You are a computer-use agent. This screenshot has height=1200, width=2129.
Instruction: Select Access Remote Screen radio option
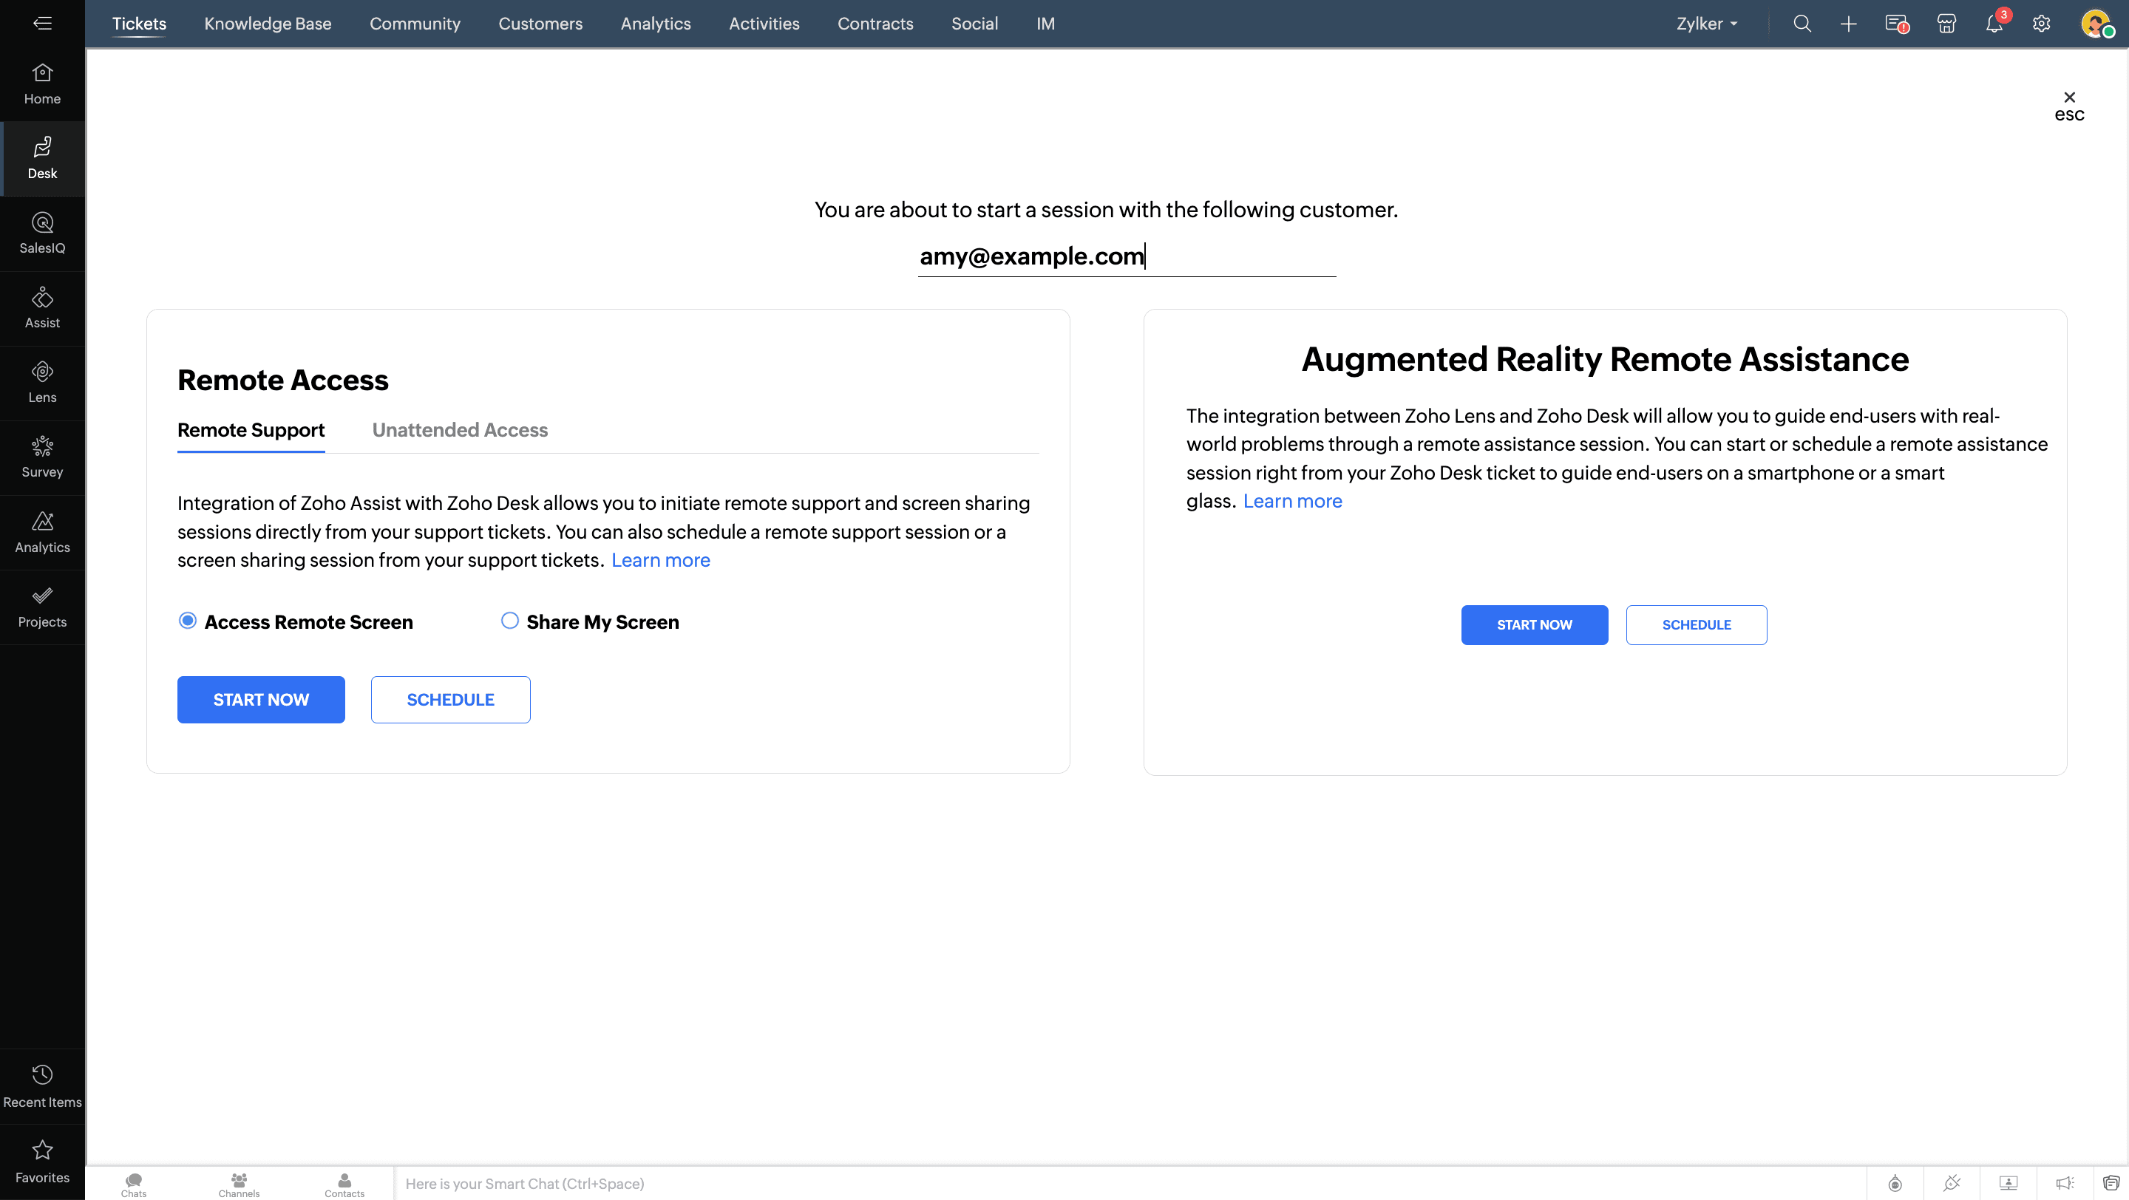coord(188,620)
